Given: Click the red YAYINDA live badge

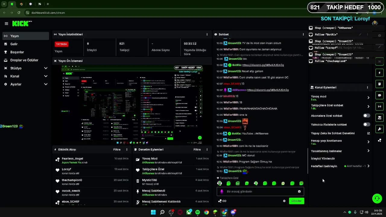Looking at the screenshot, I should (62, 44).
